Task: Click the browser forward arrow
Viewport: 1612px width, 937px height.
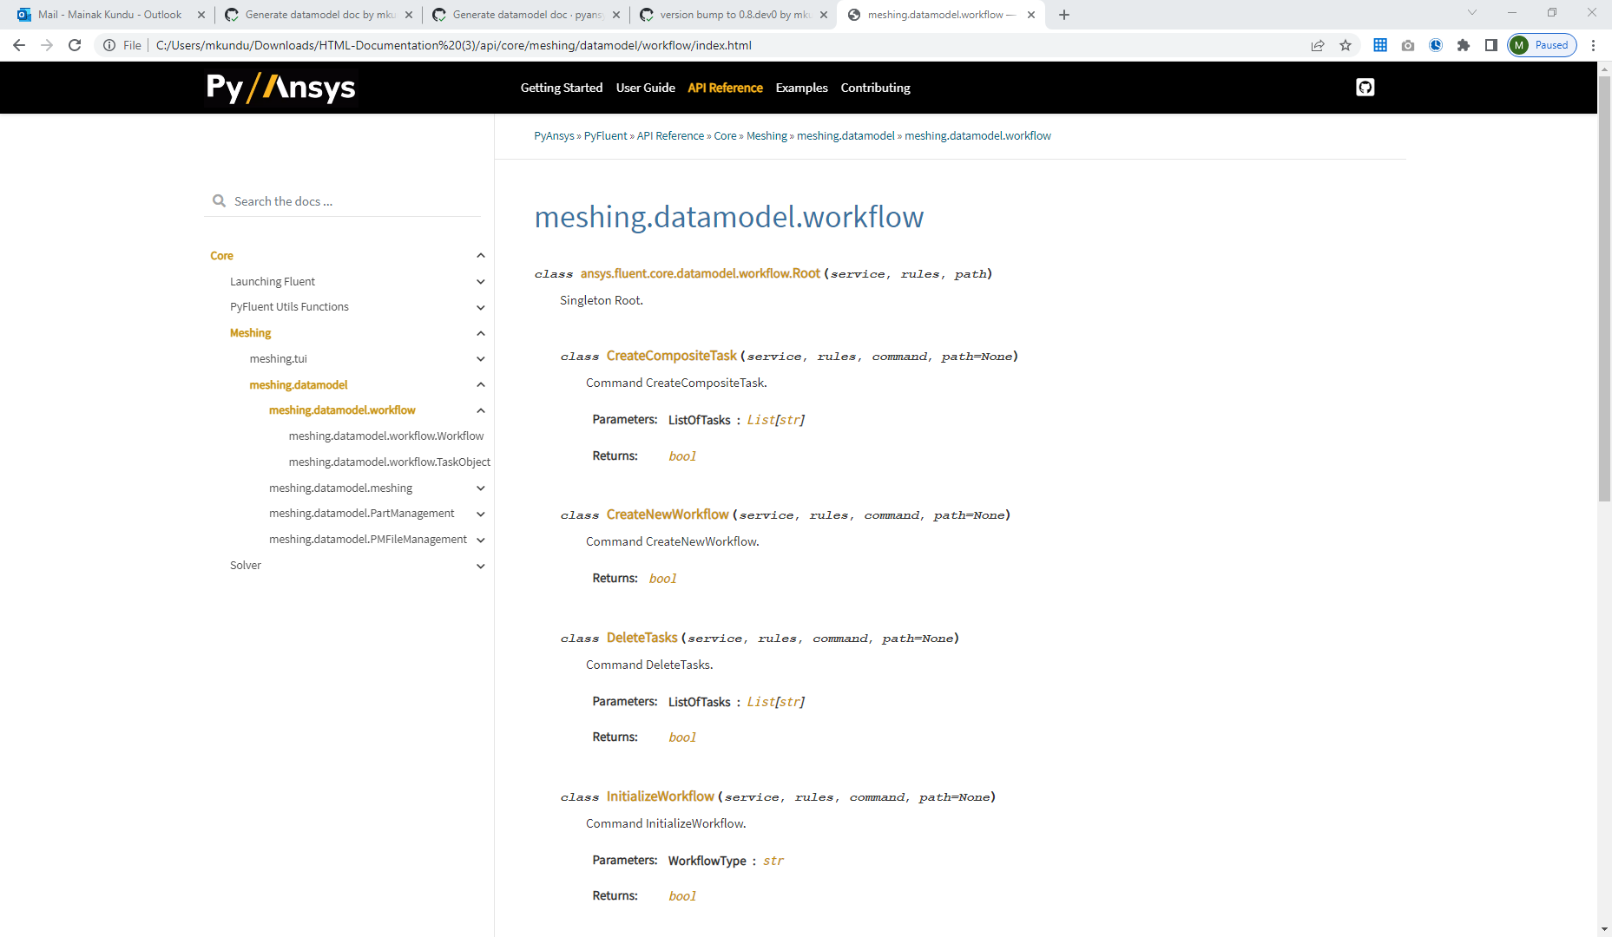Action: click(47, 45)
